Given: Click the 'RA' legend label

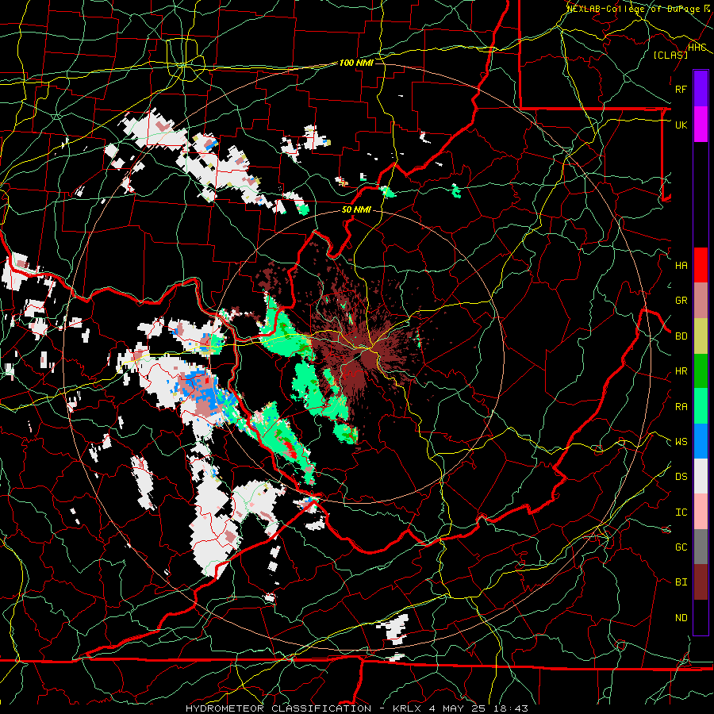Looking at the screenshot, I should point(681,407).
